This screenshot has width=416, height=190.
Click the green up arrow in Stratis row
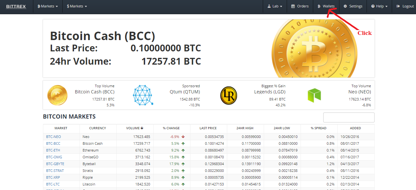[x=183, y=171]
